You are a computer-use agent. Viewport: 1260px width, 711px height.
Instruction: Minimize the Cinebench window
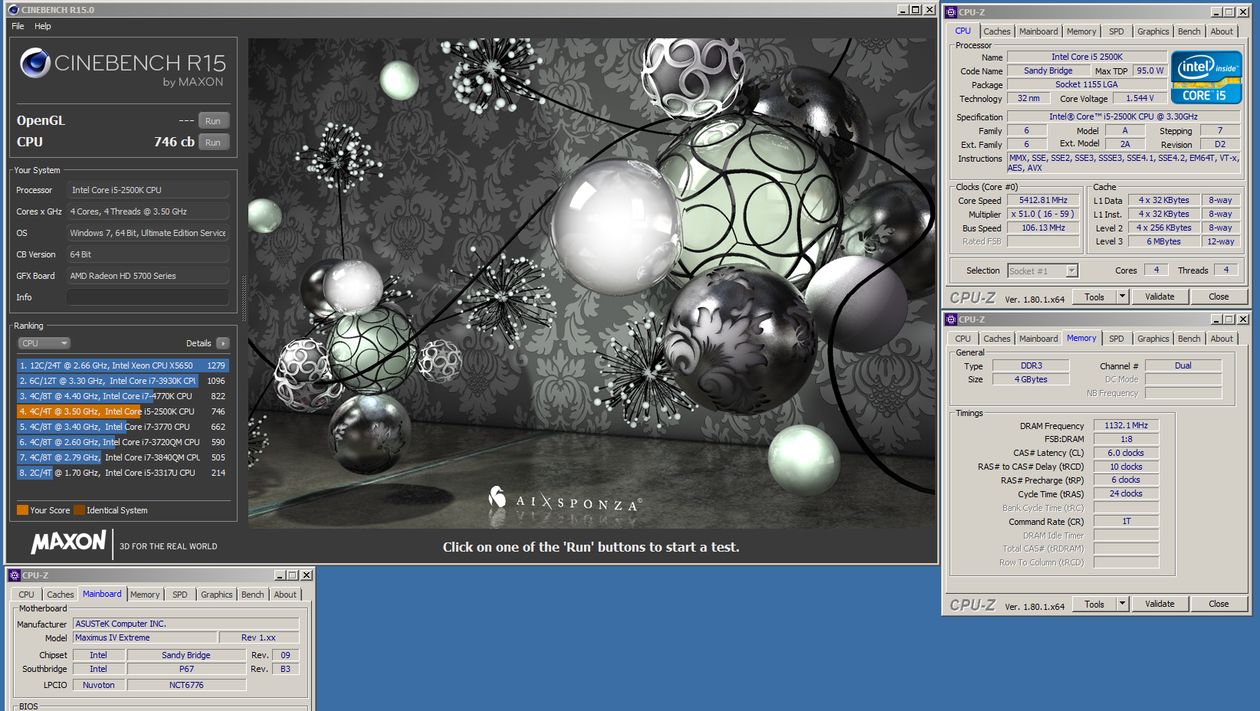coord(903,10)
